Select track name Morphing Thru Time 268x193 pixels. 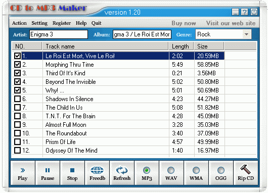[x=70, y=65]
